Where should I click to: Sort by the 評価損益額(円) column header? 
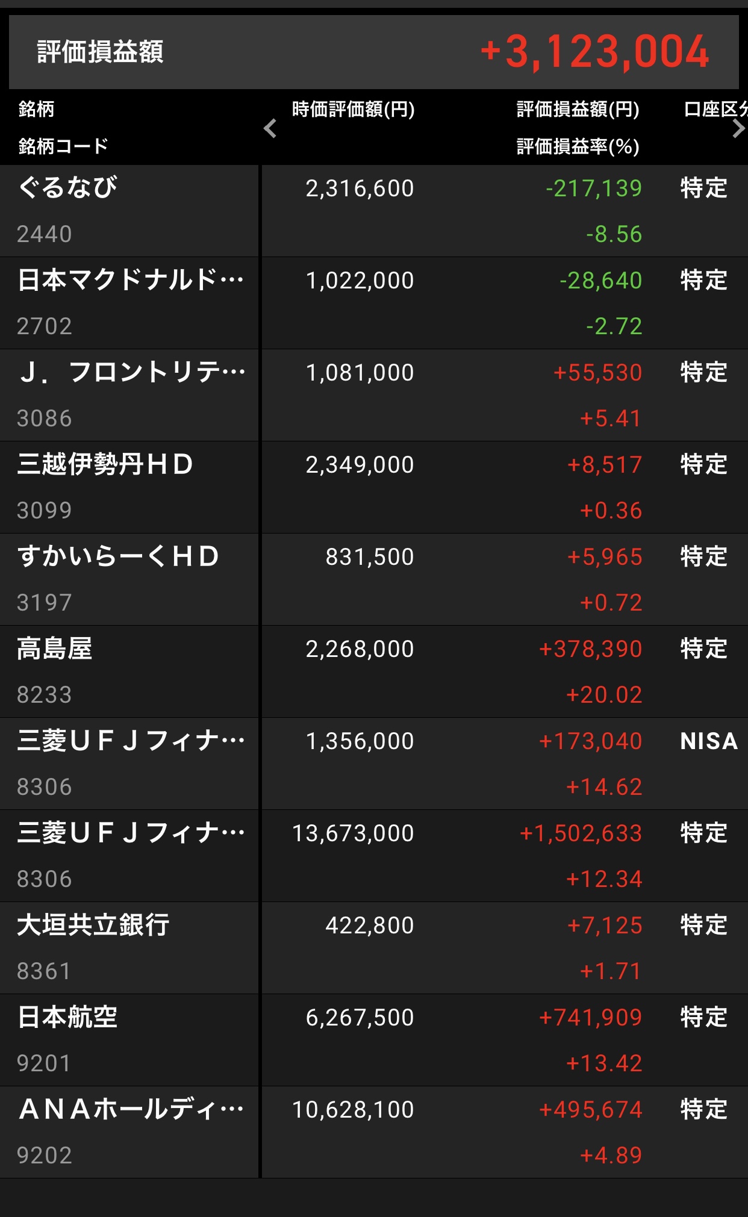(578, 110)
